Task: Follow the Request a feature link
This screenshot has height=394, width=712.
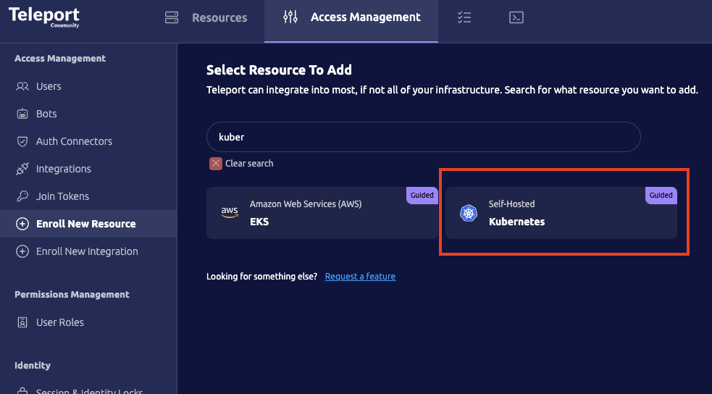Action: click(x=360, y=277)
